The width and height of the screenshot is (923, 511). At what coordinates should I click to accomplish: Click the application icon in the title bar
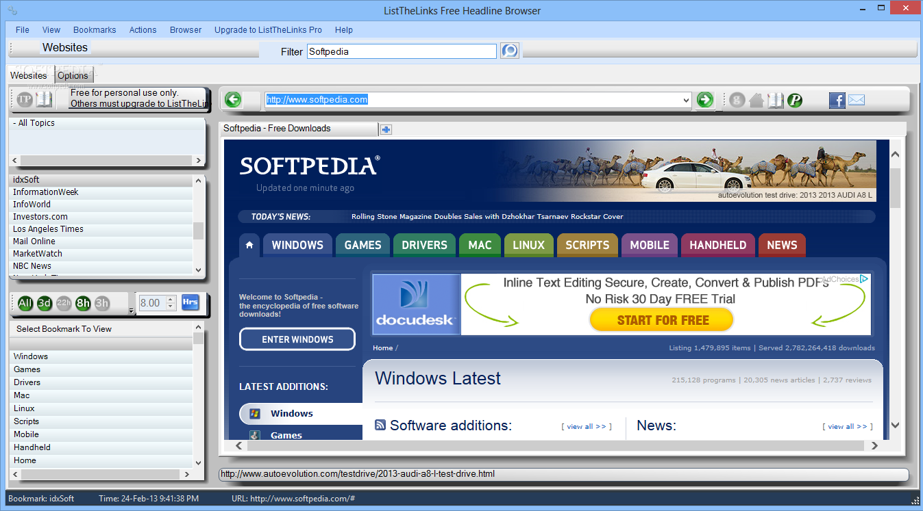tap(12, 10)
